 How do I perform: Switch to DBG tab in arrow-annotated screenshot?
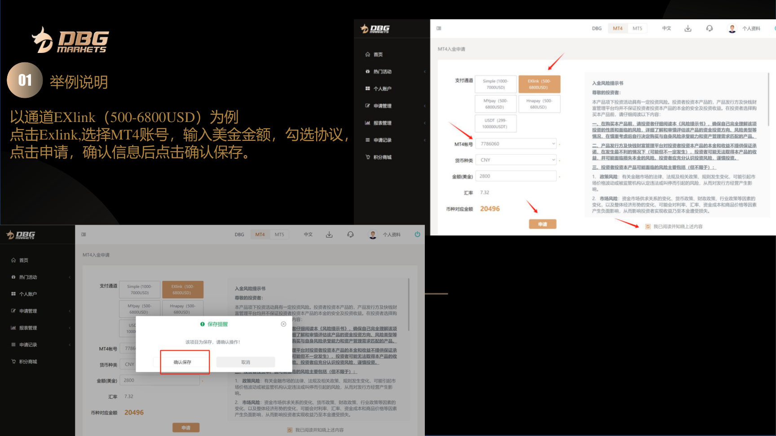click(x=597, y=28)
